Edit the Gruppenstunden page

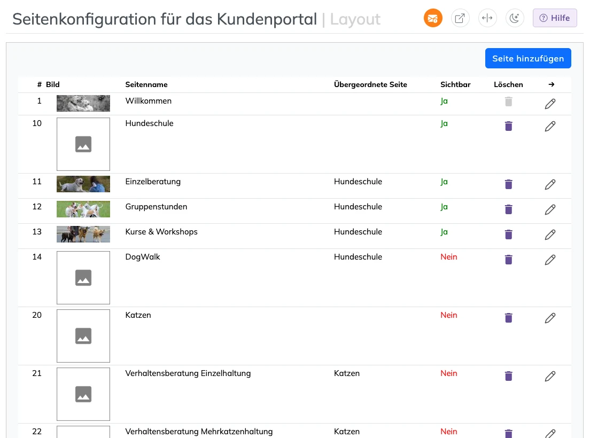[550, 210]
